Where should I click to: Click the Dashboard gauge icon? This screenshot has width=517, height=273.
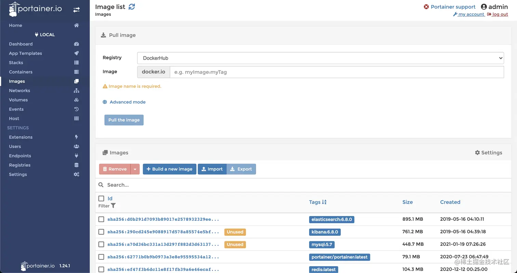77,44
